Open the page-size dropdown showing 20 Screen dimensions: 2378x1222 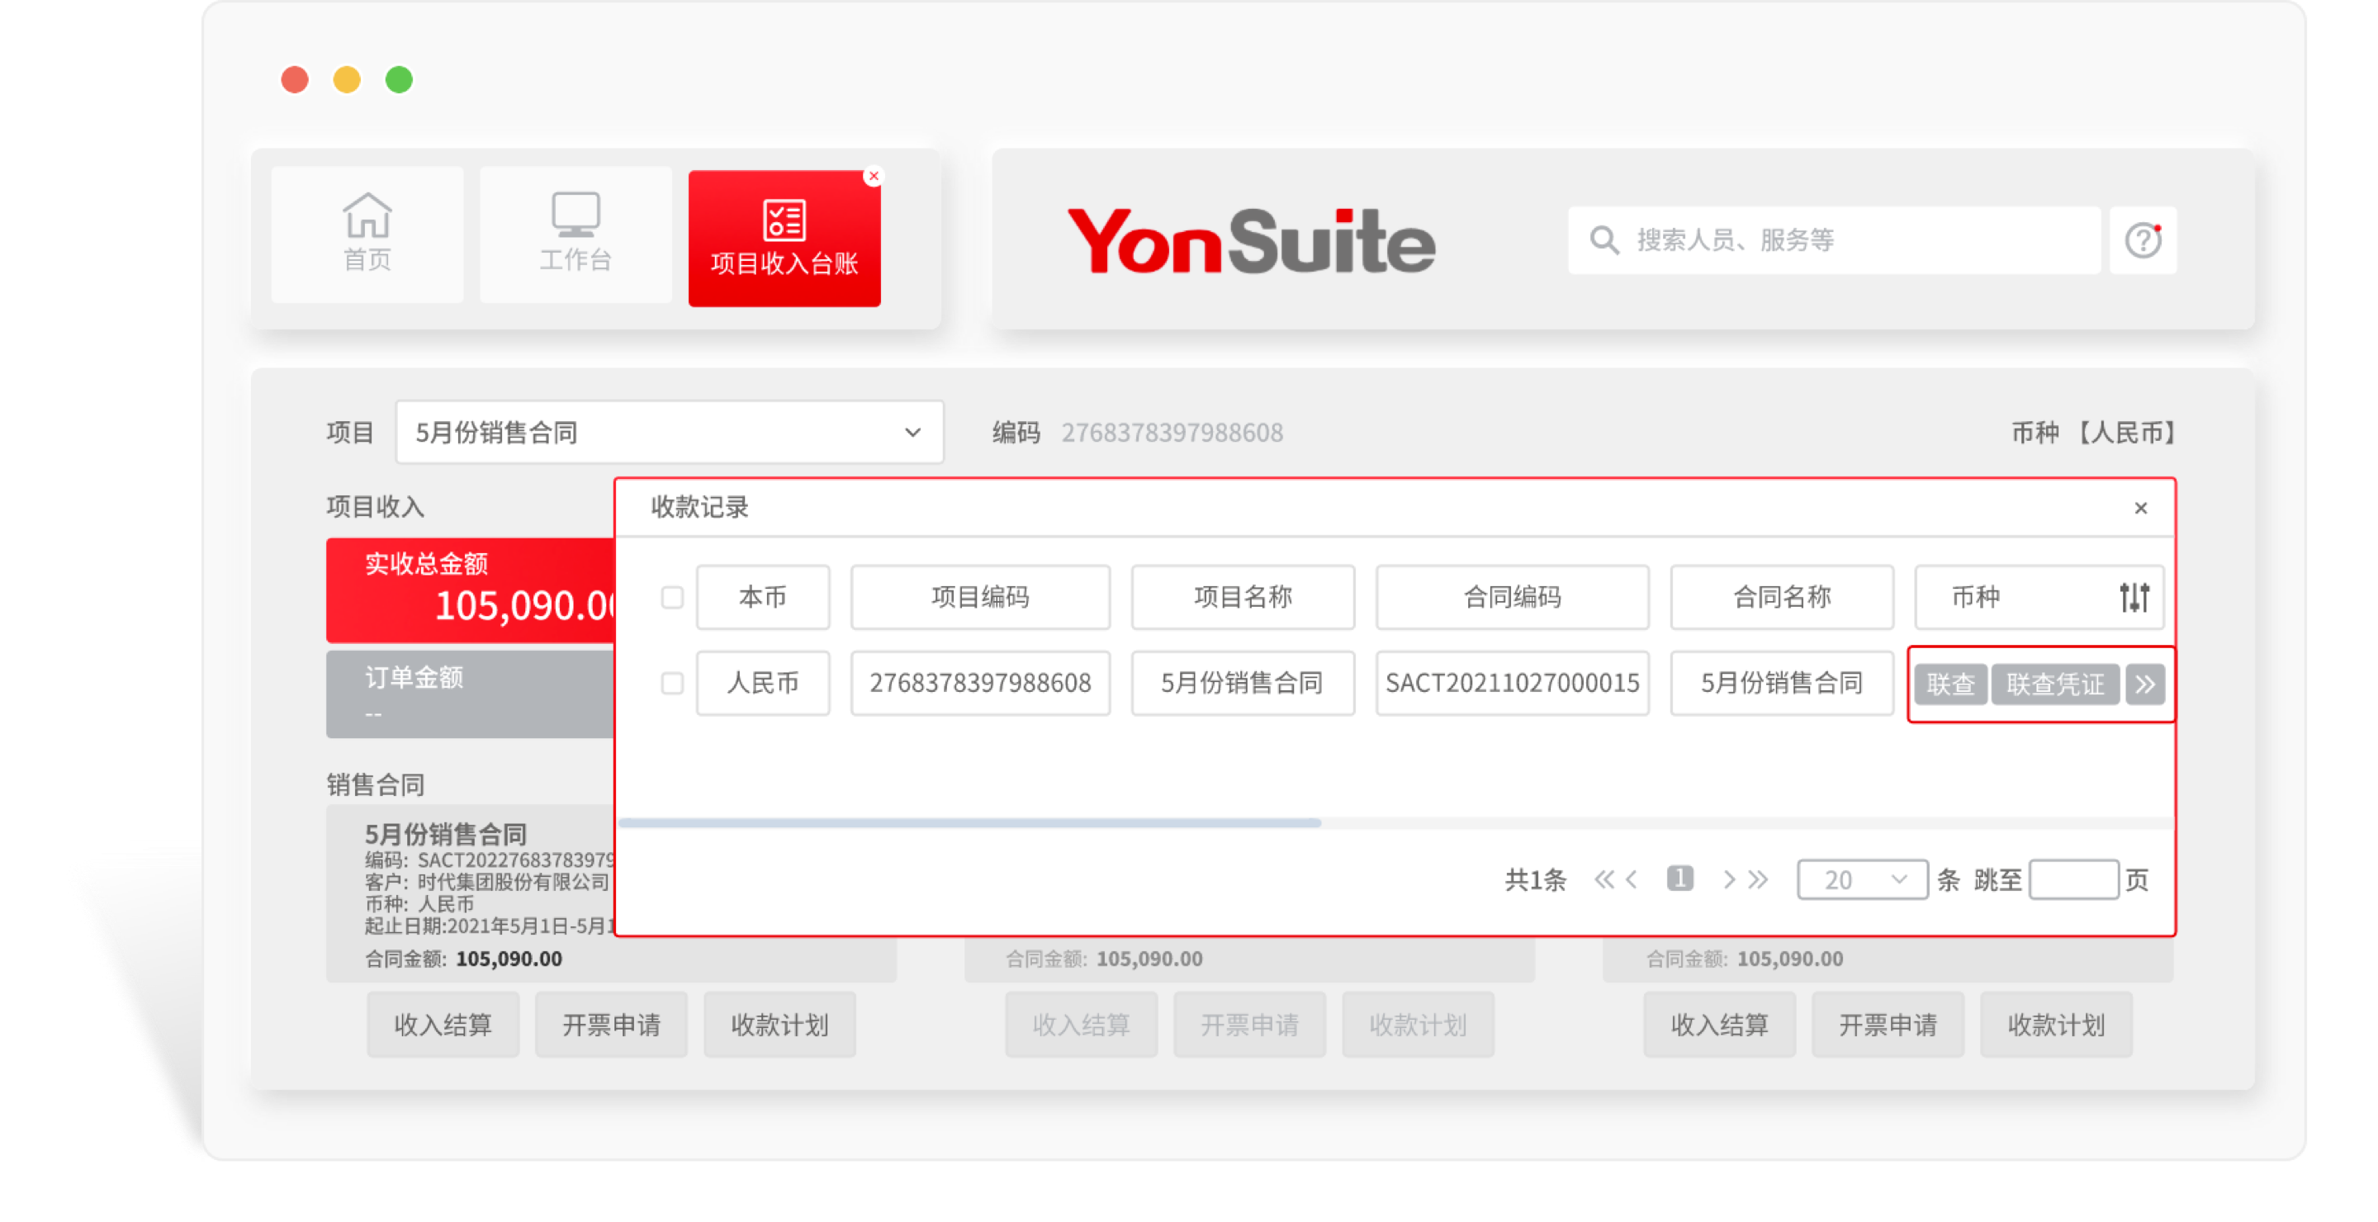(1862, 879)
